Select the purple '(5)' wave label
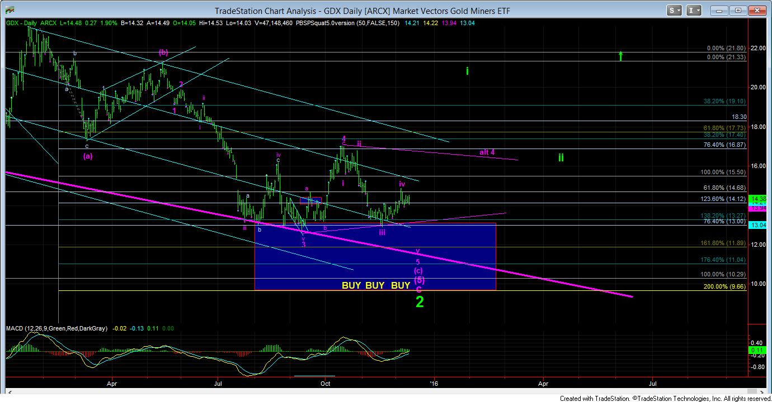 pyautogui.click(x=420, y=280)
